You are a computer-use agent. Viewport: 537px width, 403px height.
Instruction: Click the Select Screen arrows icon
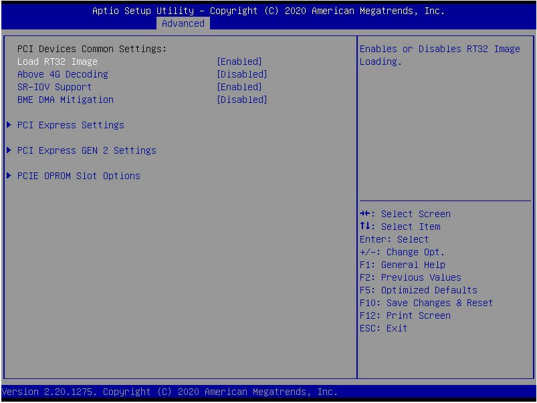[x=364, y=214]
